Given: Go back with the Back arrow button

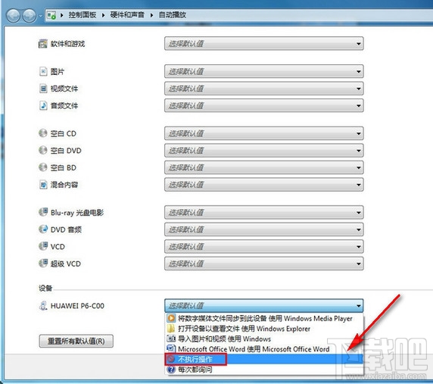Looking at the screenshot, I should [x=13, y=15].
